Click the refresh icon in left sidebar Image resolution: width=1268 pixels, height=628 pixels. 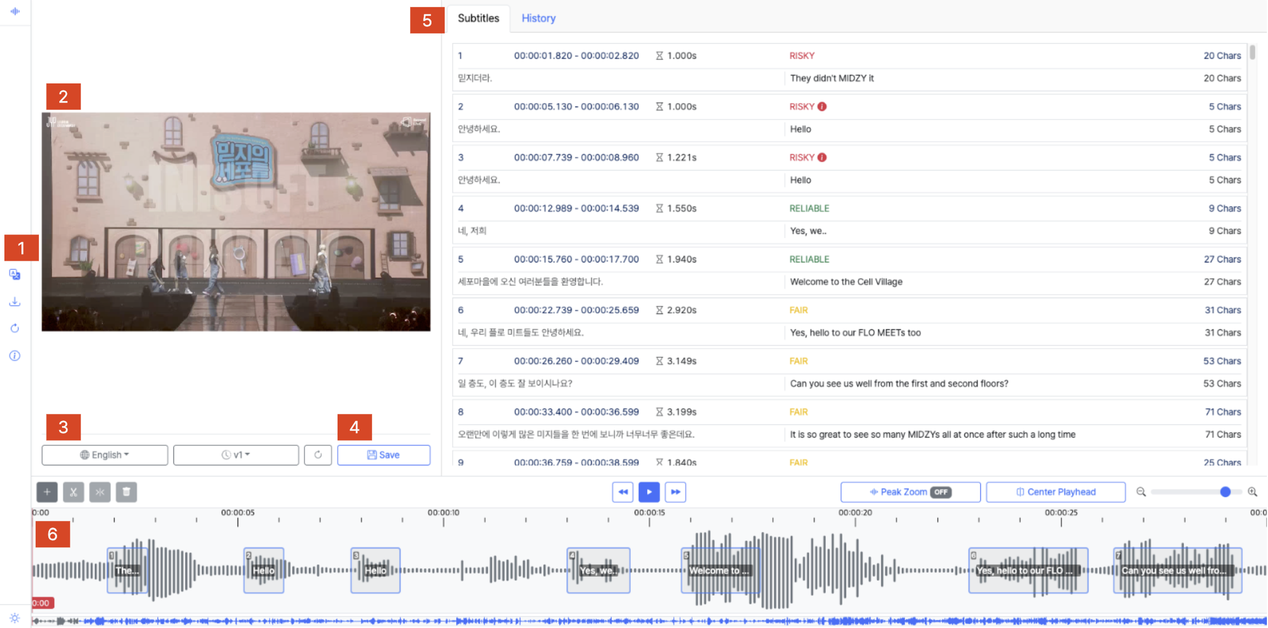tap(15, 328)
